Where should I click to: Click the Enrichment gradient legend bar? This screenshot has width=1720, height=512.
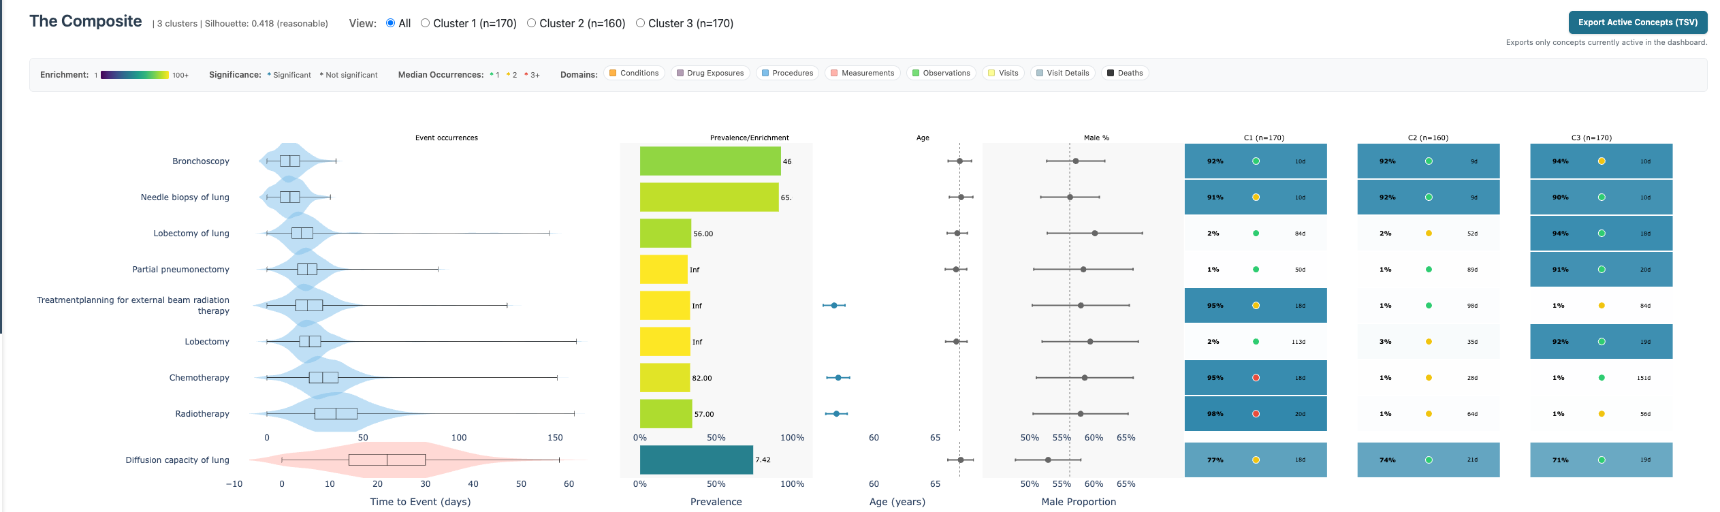coord(134,74)
